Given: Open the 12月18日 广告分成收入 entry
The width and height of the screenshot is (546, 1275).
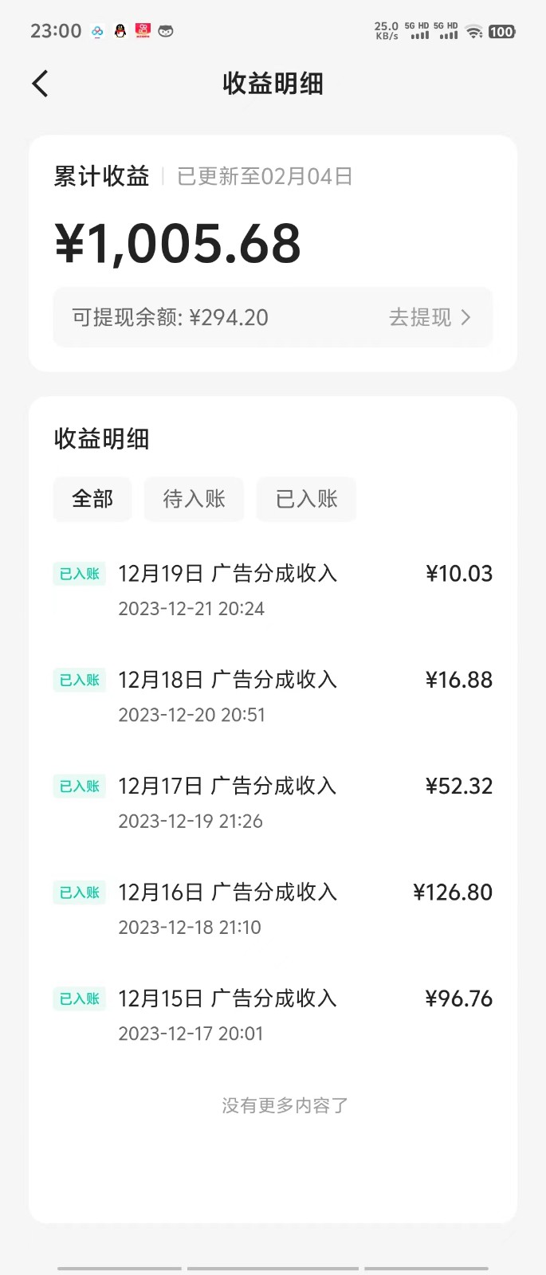Looking at the screenshot, I should (x=227, y=680).
